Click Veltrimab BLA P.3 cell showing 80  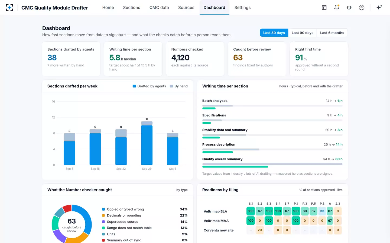[305, 211]
